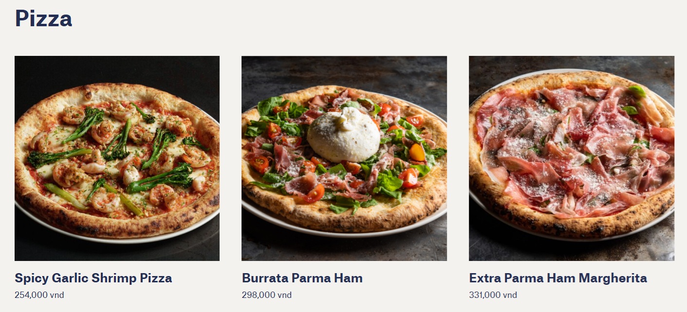Go to Extra Parma Ham Margherita title
This screenshot has width=687, height=312.
coord(558,278)
